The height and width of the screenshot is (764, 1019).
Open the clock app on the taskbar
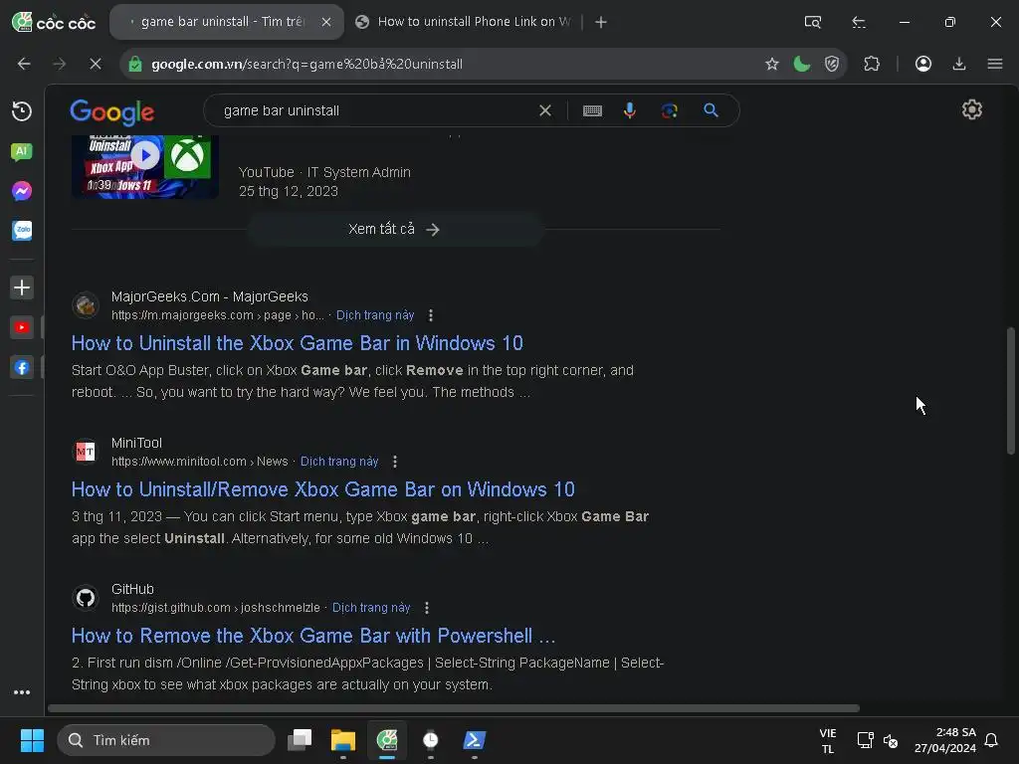click(430, 740)
